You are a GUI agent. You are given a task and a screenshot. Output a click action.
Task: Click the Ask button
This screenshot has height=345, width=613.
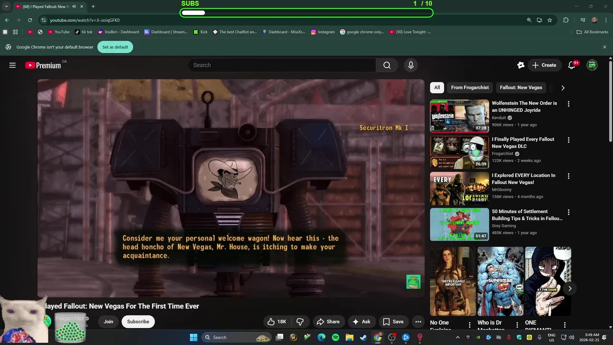(x=361, y=322)
